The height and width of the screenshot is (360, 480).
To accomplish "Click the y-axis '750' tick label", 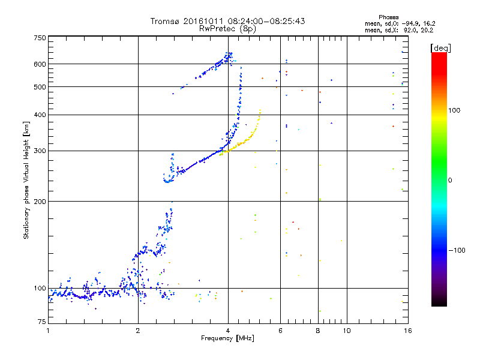I will 40,38.
